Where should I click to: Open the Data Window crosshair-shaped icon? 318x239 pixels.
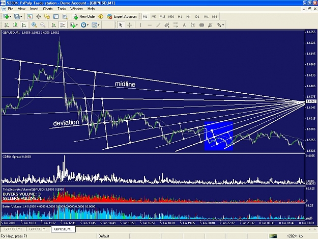point(39,17)
